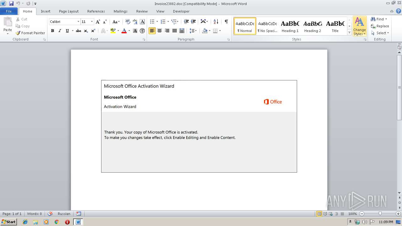This screenshot has height=226, width=402.
Task: Open font size dropdown
Action: (92, 22)
